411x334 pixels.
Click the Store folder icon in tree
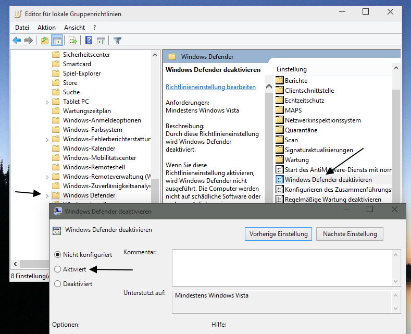point(56,82)
